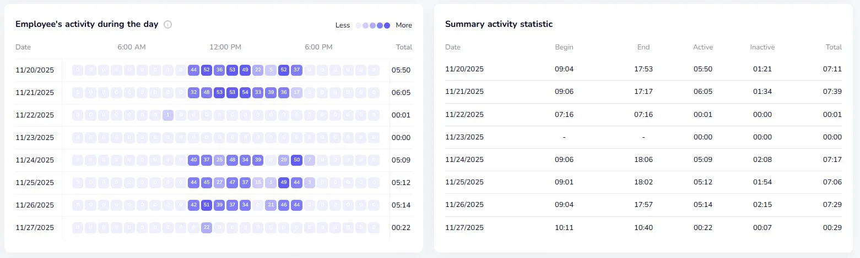Select the 44 activity cell on 11/20/2025
This screenshot has height=258, width=860.
[193, 70]
